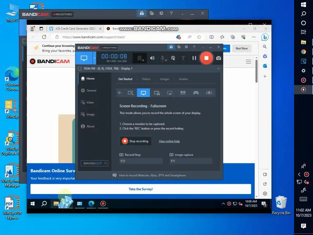The height and width of the screenshot is (235, 313).
Task: Refresh the Edge browser page
Action: click(44, 37)
